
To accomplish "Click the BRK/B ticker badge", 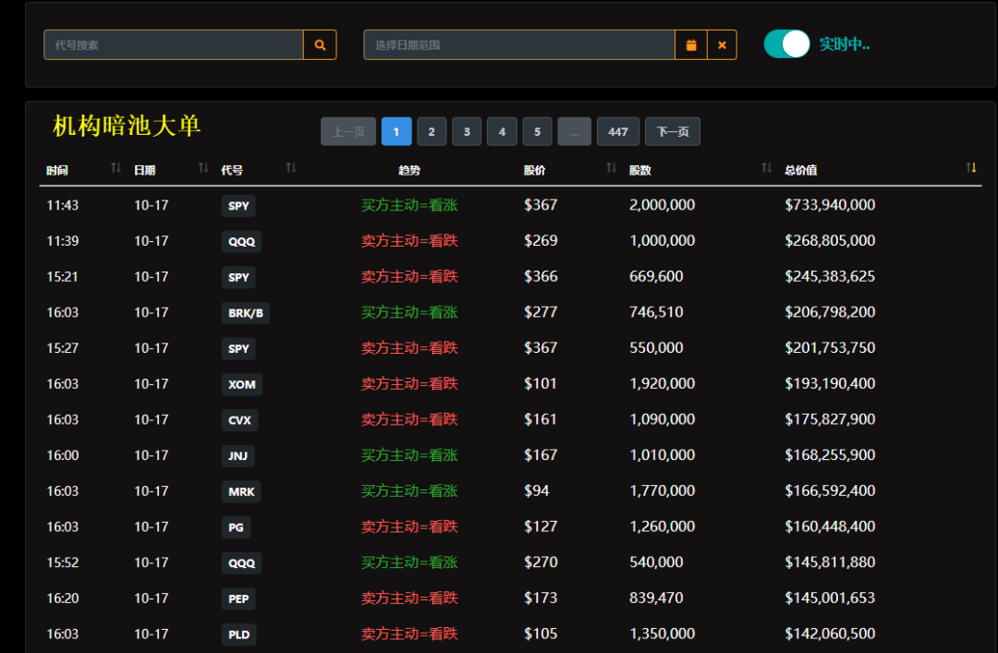I will 246,313.
